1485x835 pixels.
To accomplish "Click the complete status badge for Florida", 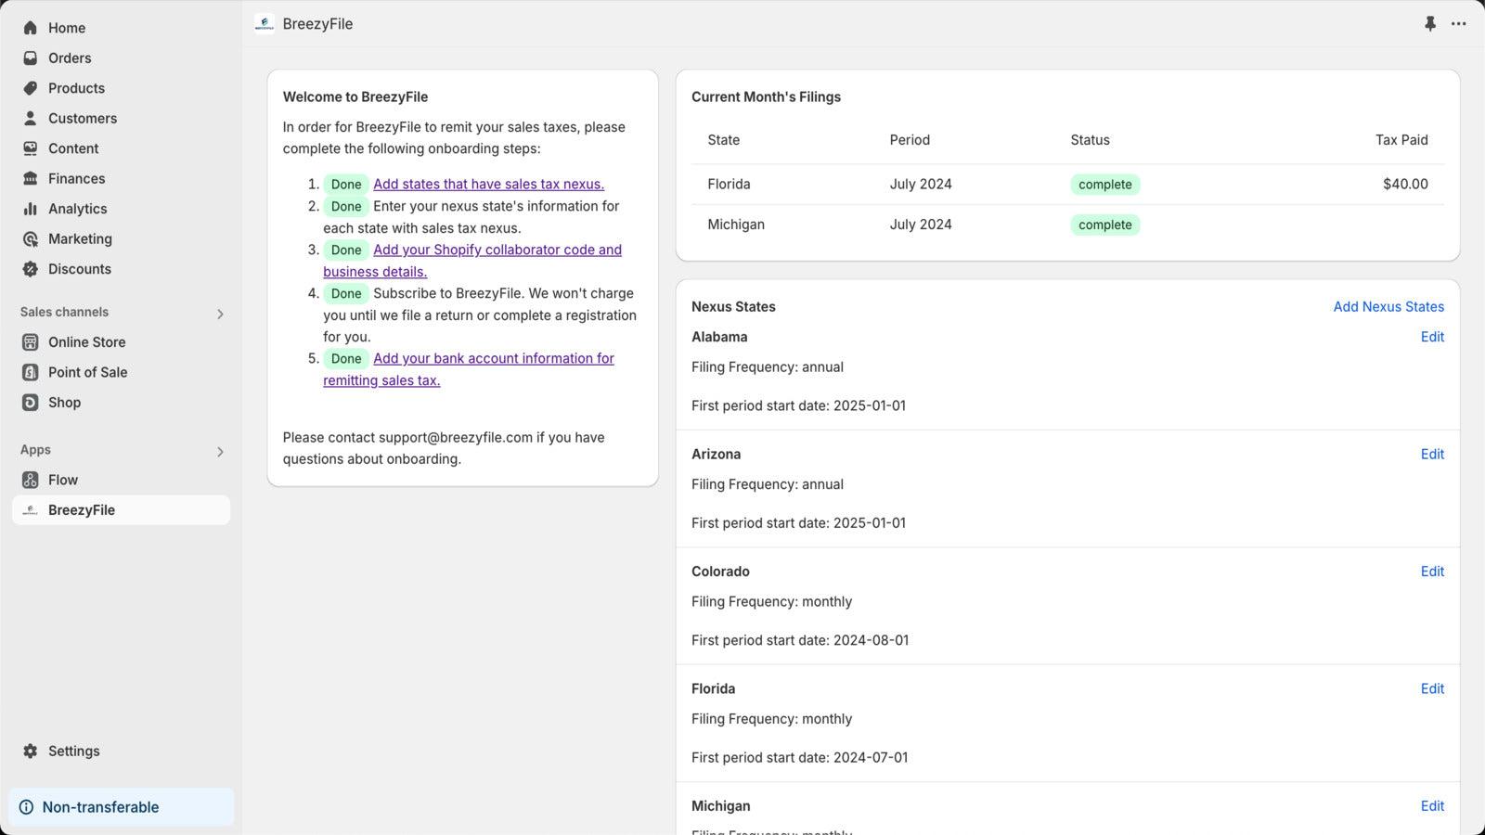I will click(1104, 184).
